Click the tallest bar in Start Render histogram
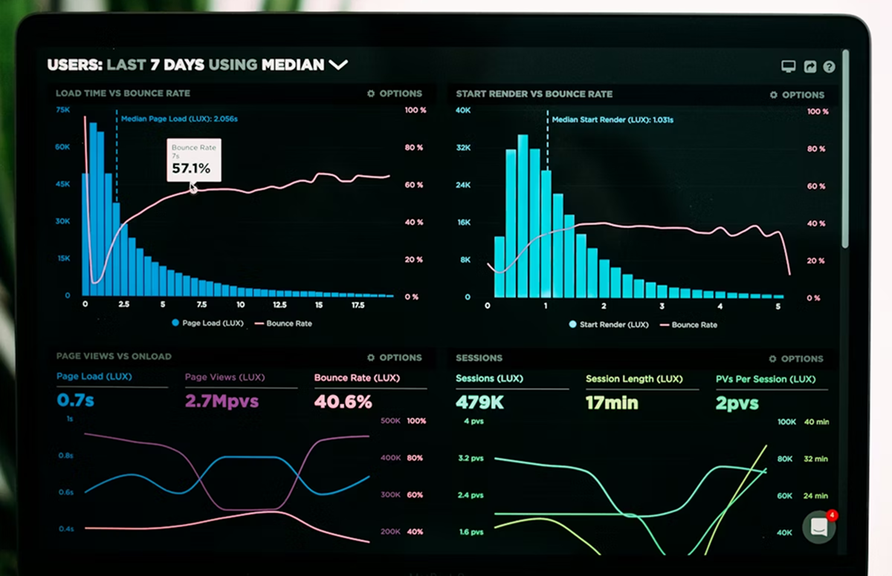892x576 pixels. 523,215
